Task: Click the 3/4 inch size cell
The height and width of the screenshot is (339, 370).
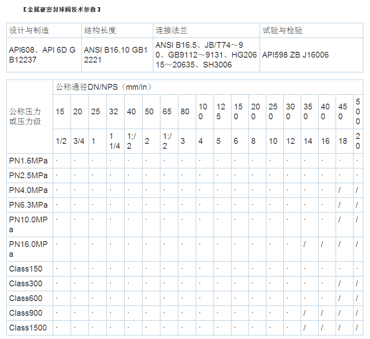Action: click(x=79, y=141)
